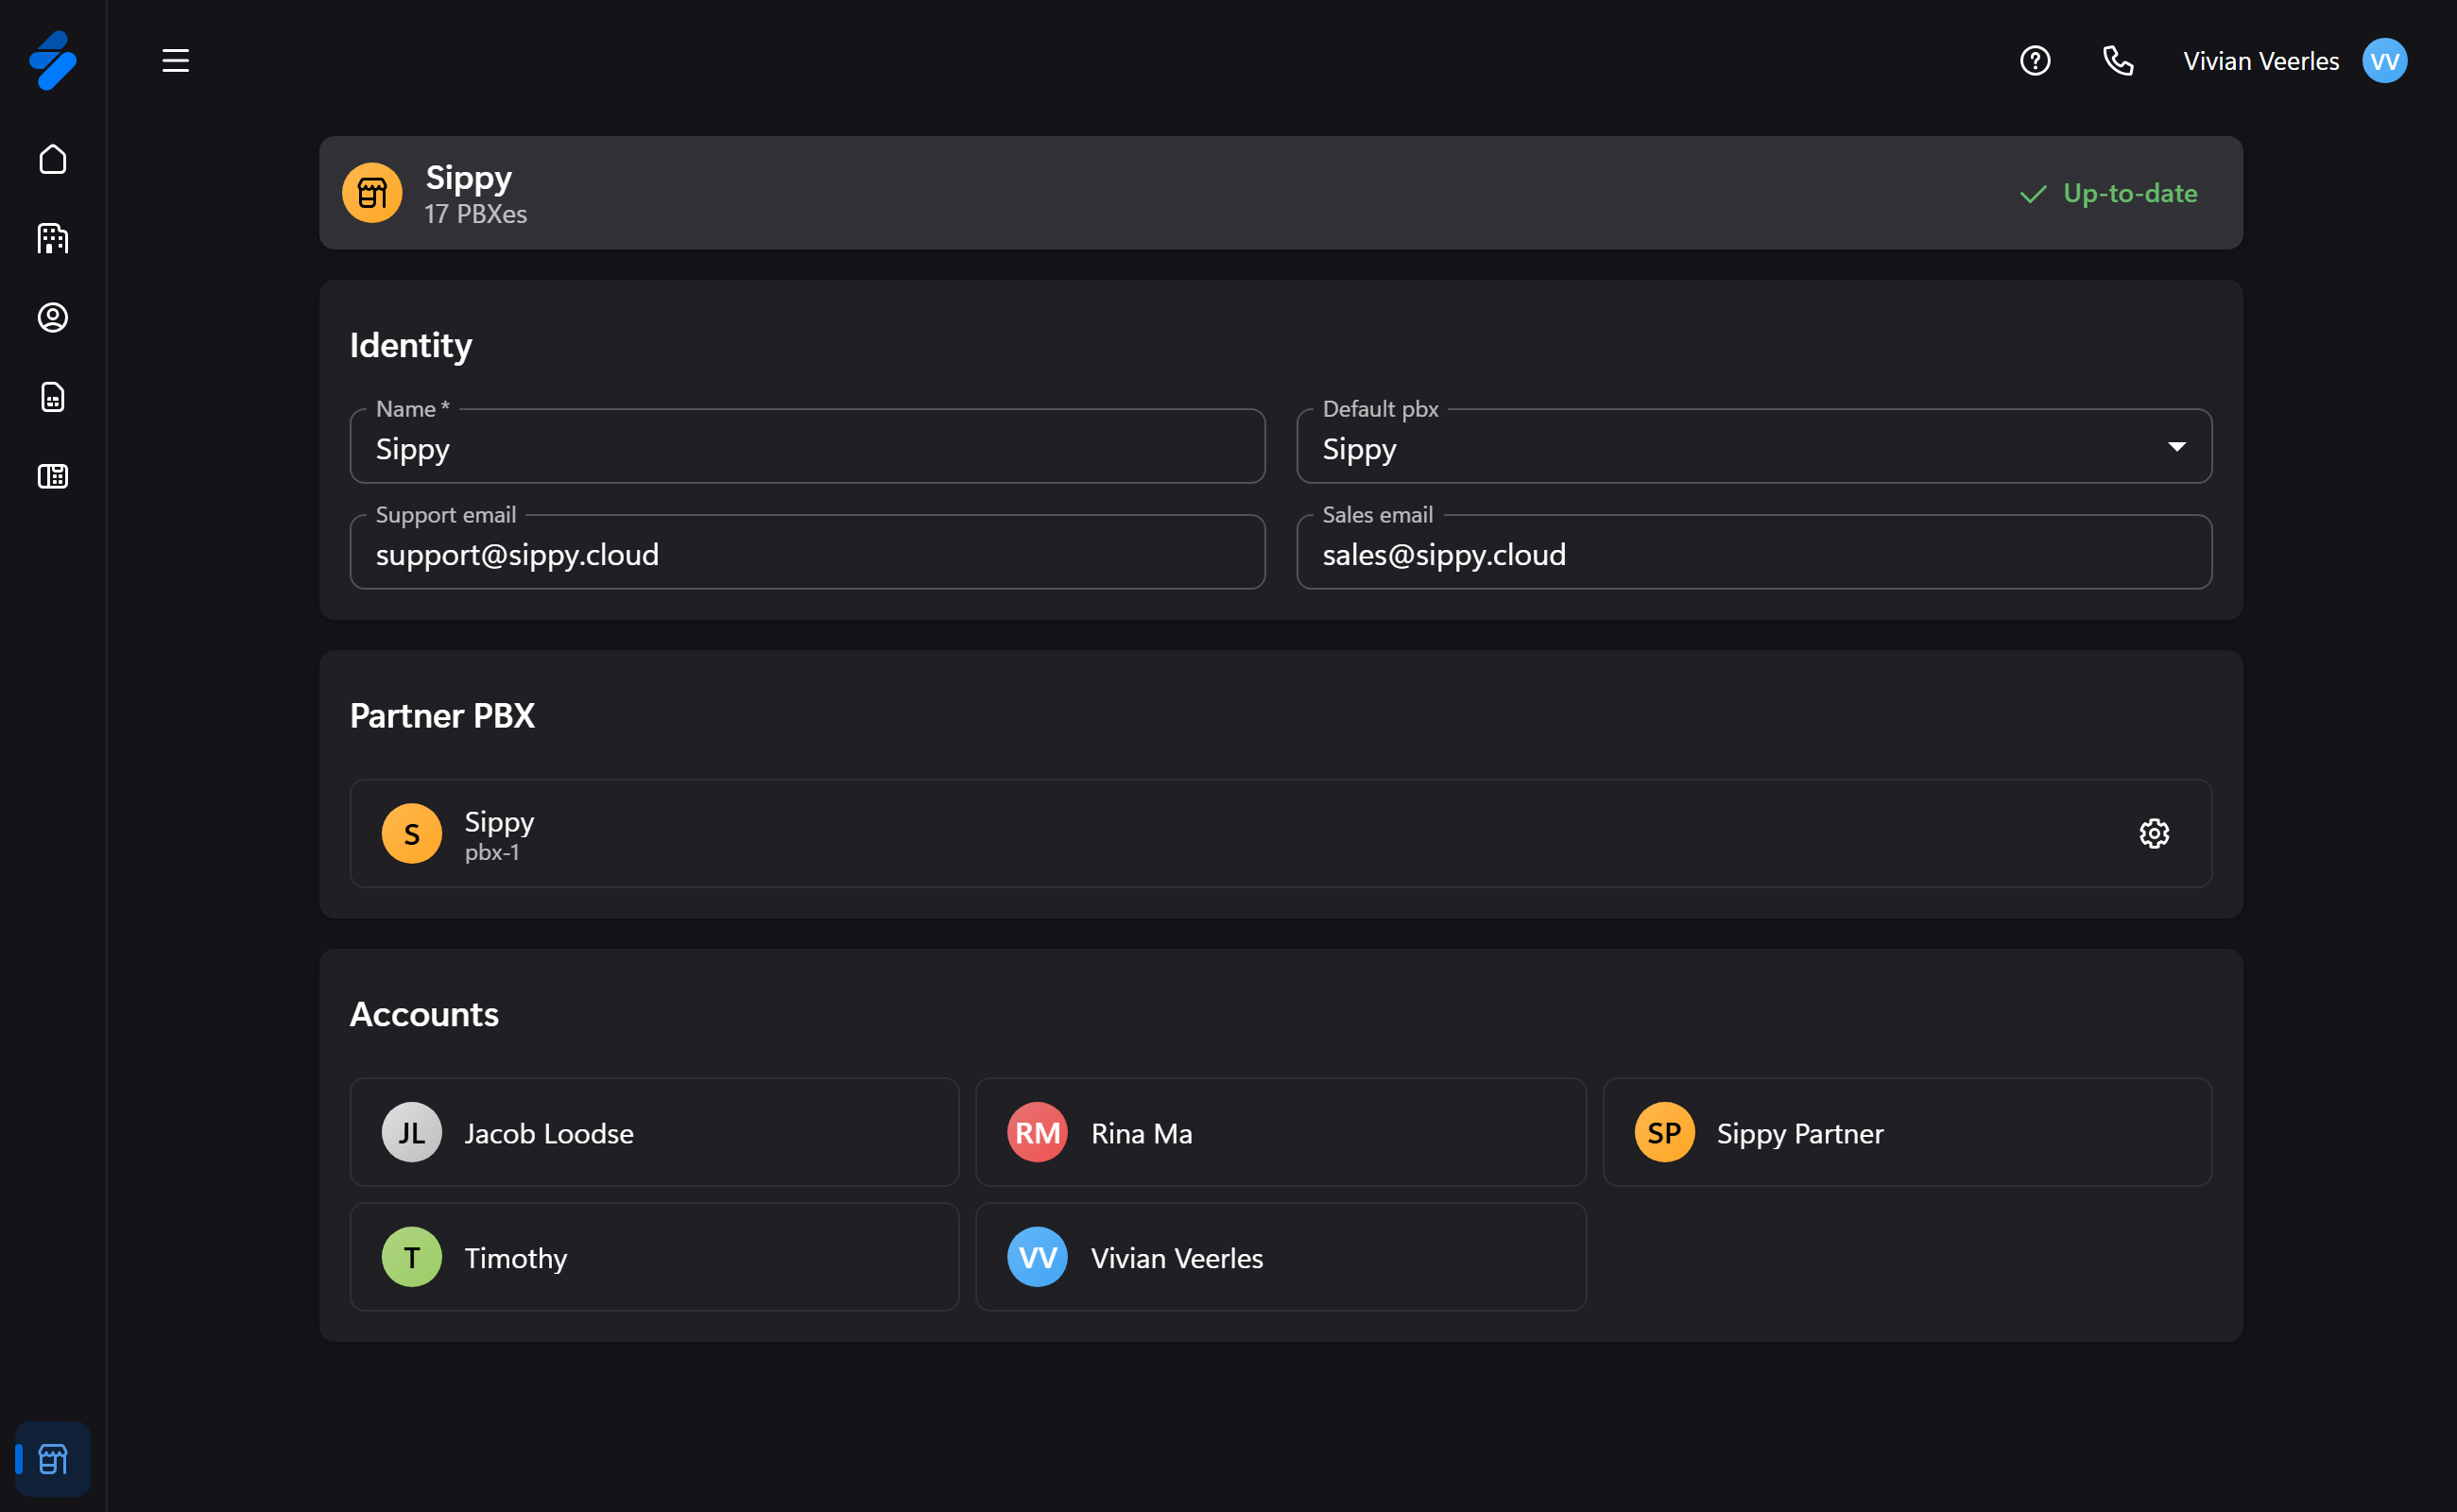
Task: Open the user accounts sidebar icon
Action: [53, 317]
